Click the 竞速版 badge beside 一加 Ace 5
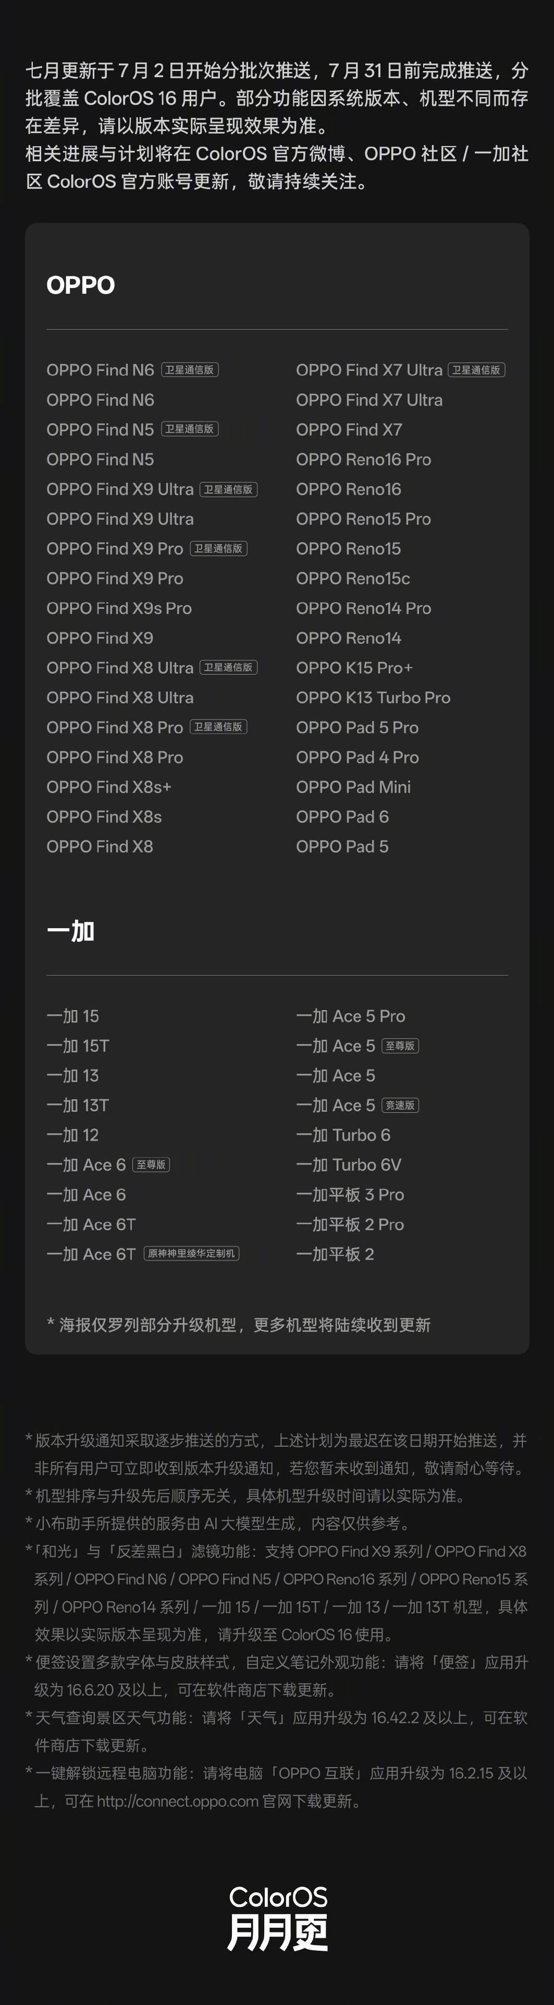This screenshot has width=554, height=2005. point(400,1105)
